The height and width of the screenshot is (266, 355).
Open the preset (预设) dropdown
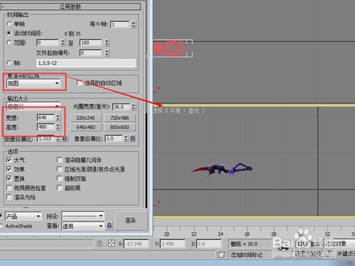point(83,216)
